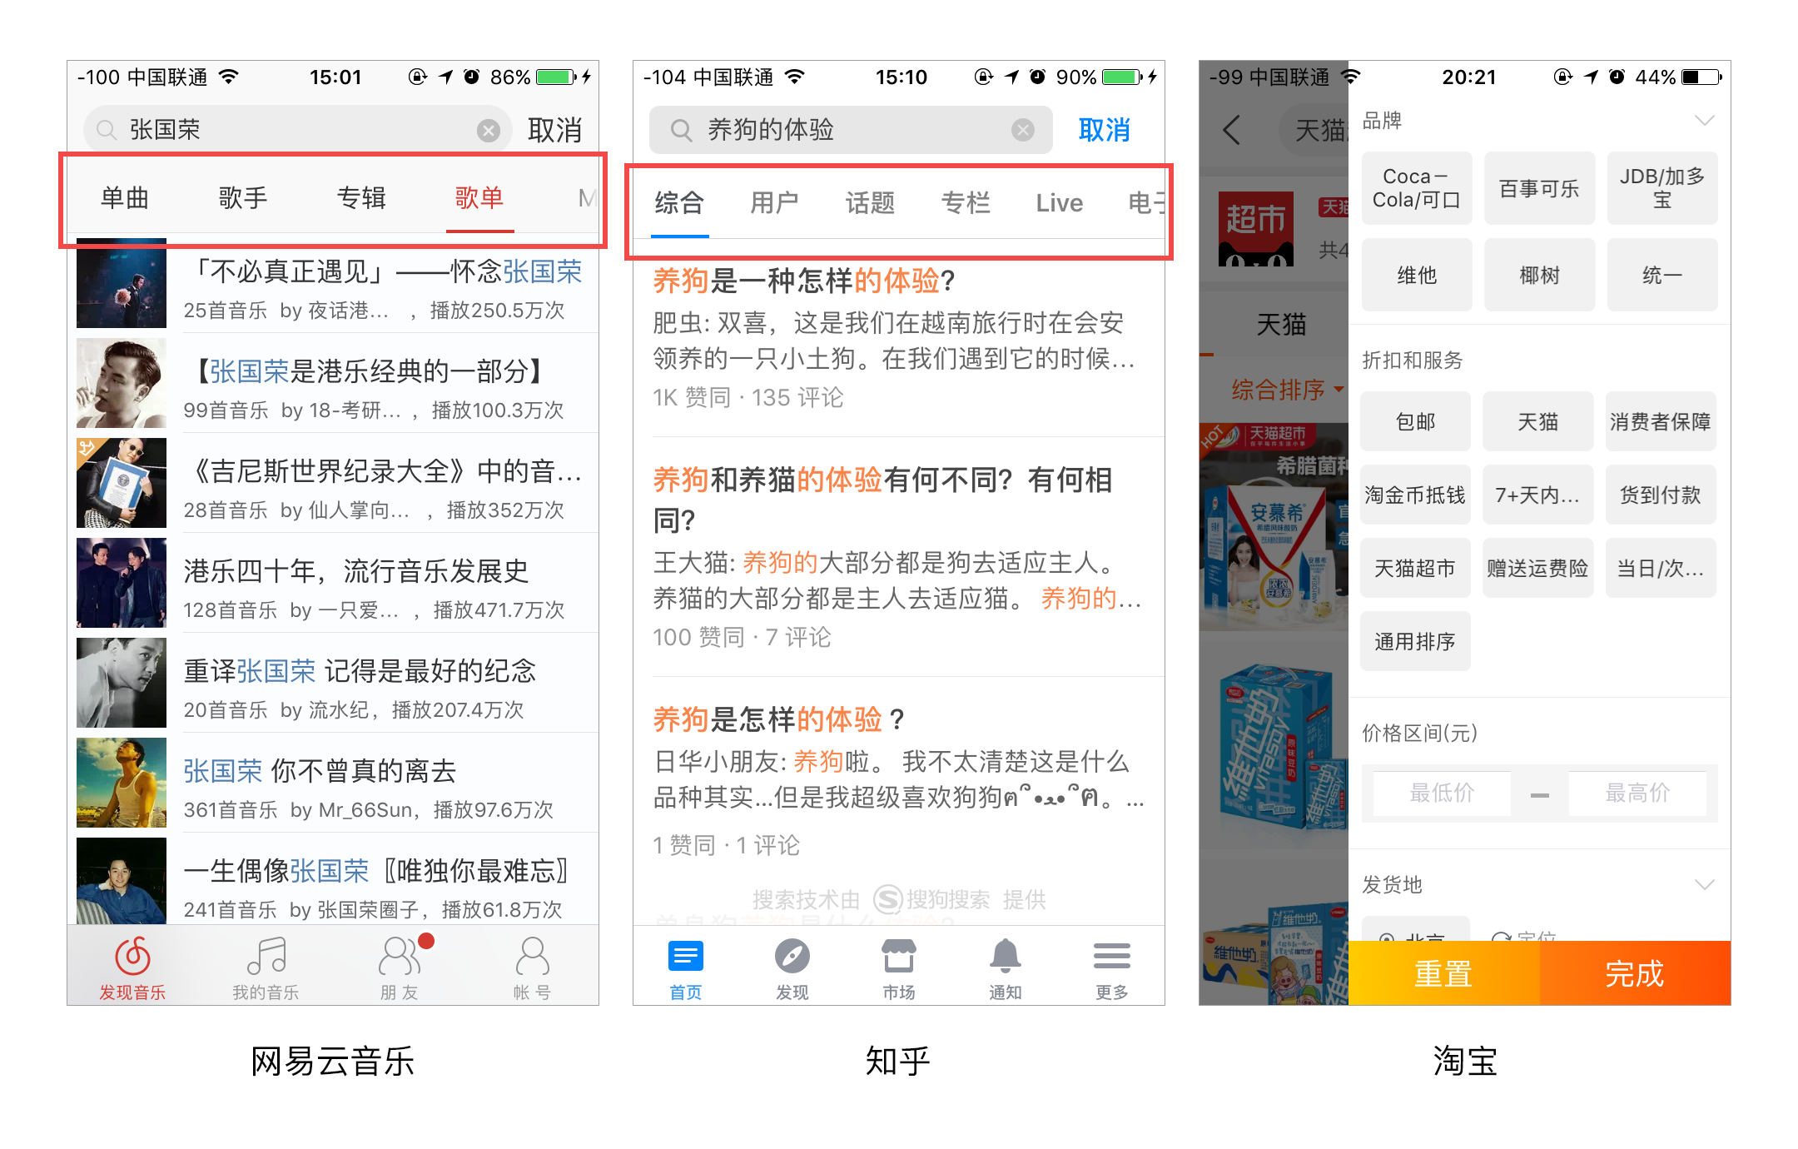Switch to Zhihu 专栏 tab
Viewport: 1798px width, 1149px height.
point(966,203)
